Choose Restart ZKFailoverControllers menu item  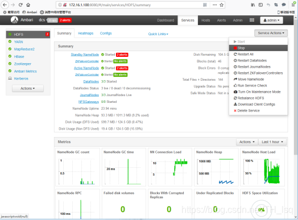[x=258, y=73]
